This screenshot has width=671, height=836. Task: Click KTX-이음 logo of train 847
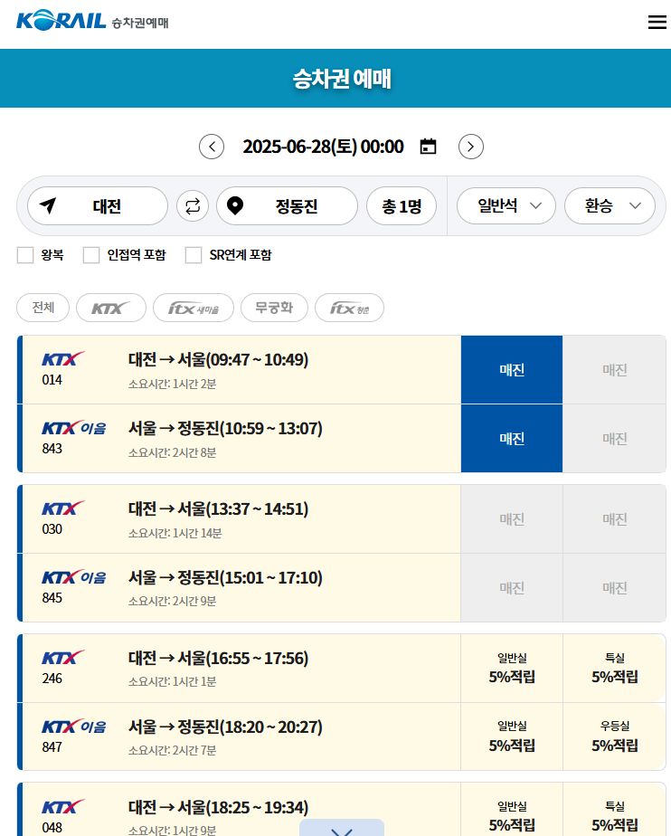click(x=73, y=727)
